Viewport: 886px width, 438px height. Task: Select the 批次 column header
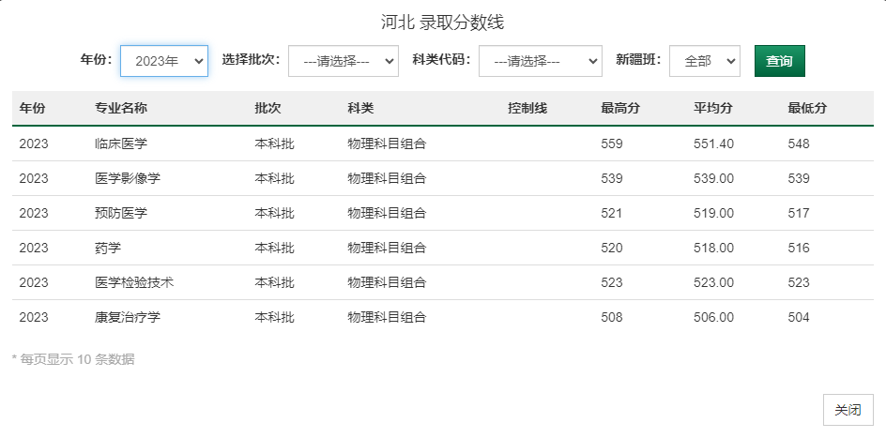pyautogui.click(x=267, y=108)
